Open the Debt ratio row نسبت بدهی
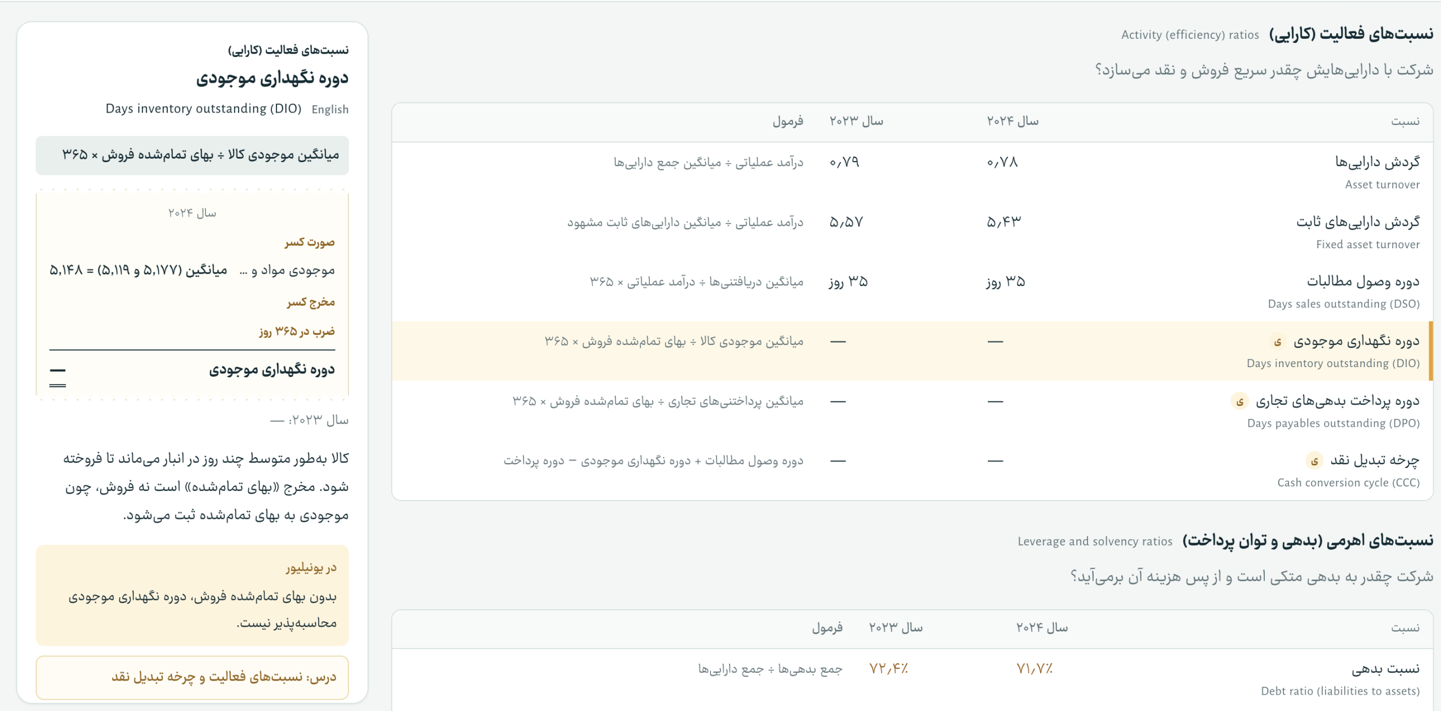The image size is (1441, 711). [x=912, y=679]
